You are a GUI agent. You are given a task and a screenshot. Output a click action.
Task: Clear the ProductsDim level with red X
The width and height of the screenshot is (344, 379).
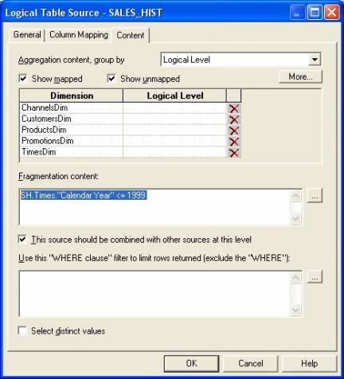(234, 131)
